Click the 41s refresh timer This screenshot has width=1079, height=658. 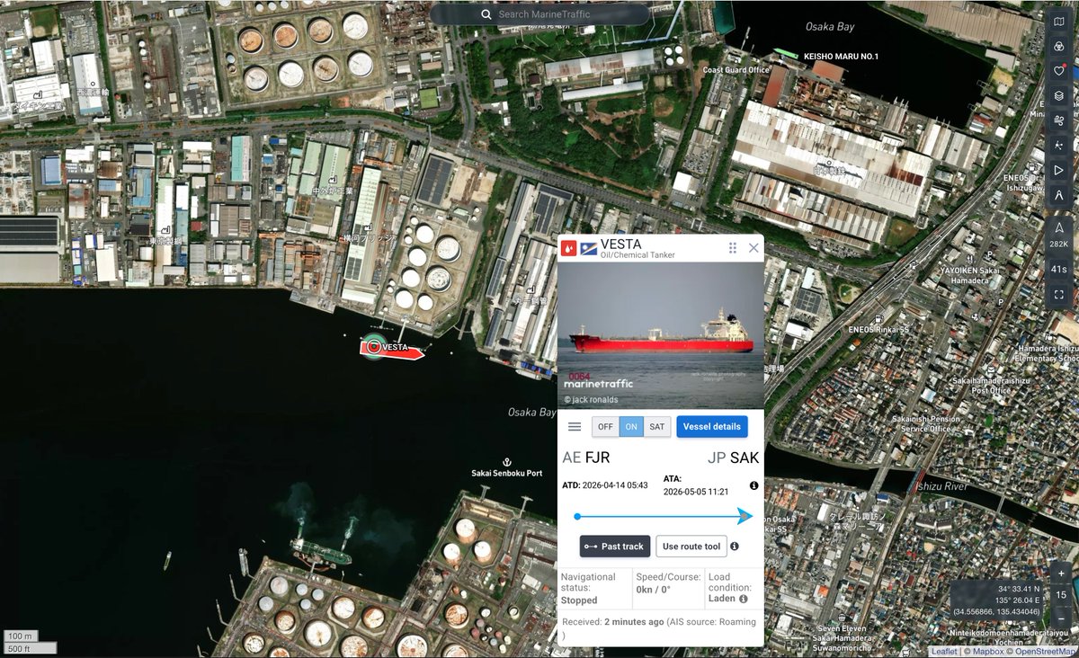pyautogui.click(x=1059, y=270)
